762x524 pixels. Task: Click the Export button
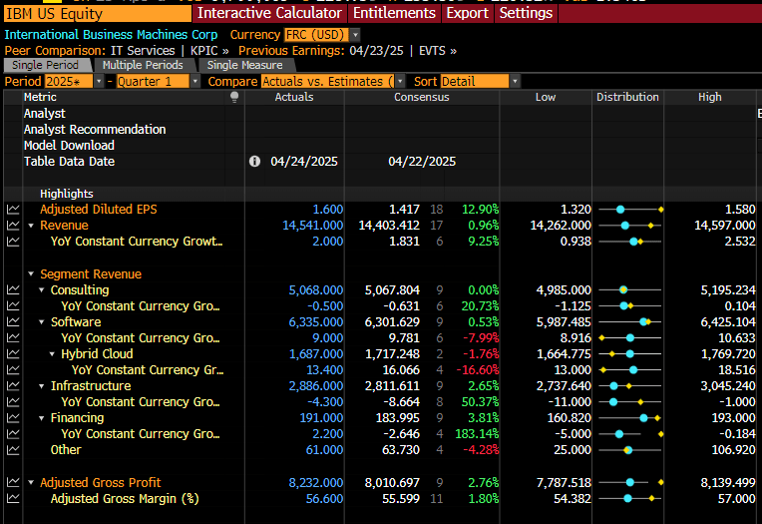pos(468,13)
